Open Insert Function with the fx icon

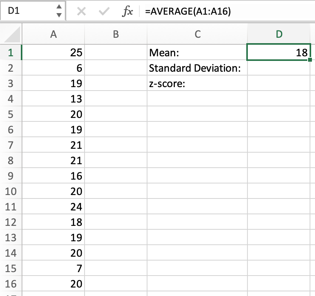pyautogui.click(x=127, y=12)
